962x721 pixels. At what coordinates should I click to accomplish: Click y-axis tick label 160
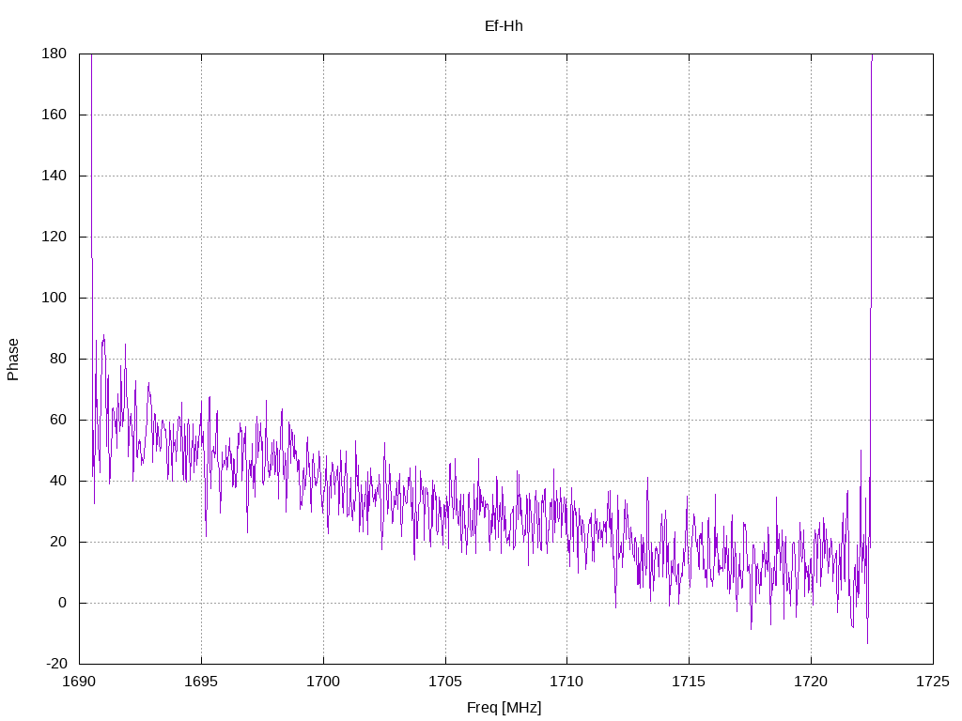54,115
